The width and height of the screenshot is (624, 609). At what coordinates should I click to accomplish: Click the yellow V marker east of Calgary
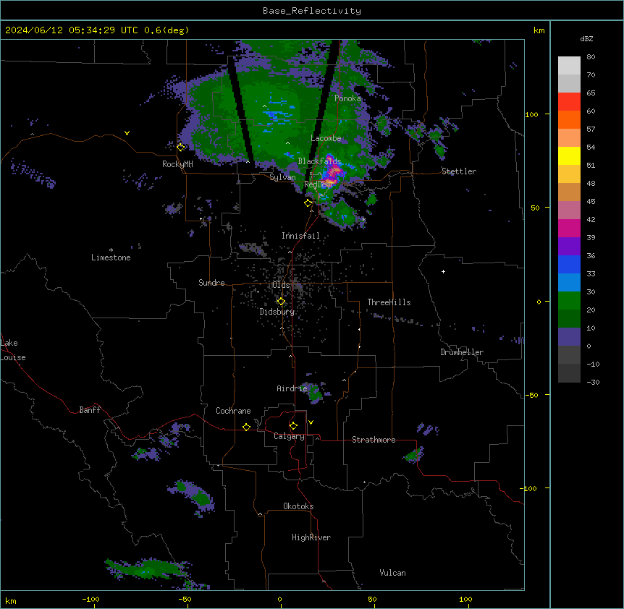click(311, 422)
